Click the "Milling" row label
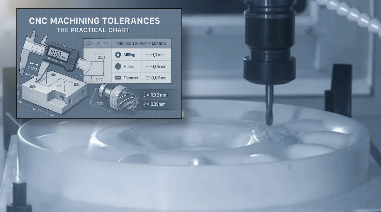 click(x=130, y=55)
